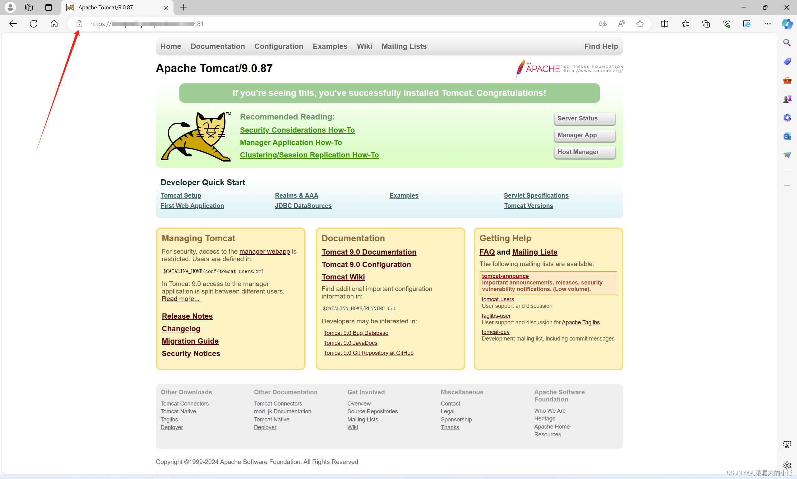The width and height of the screenshot is (797, 479).
Task: Open the browser Collections icon
Action: click(706, 24)
